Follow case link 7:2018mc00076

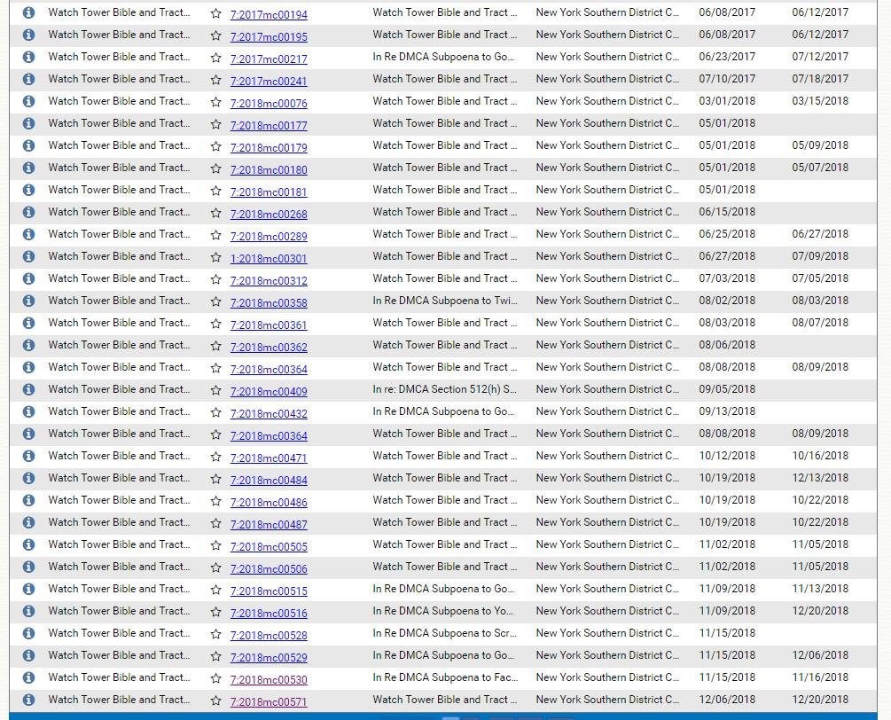(x=269, y=103)
